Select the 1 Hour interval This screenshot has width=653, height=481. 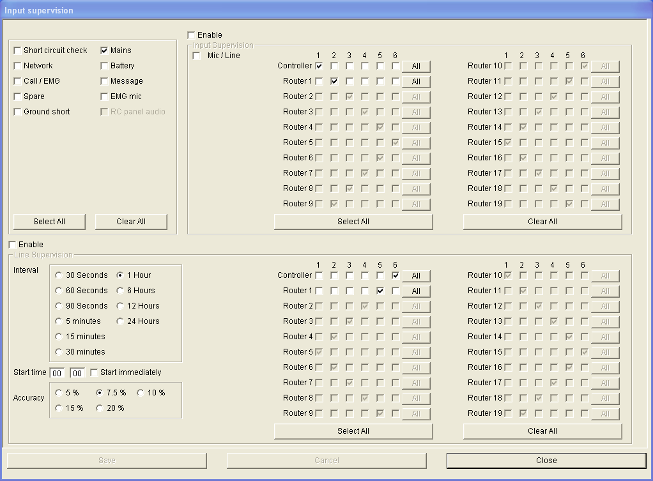[120, 275]
